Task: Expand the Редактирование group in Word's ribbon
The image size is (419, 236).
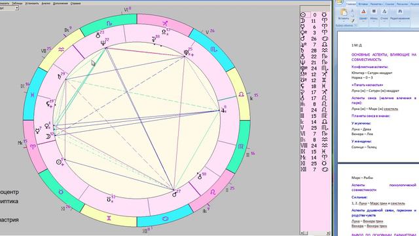Action: 400,14
